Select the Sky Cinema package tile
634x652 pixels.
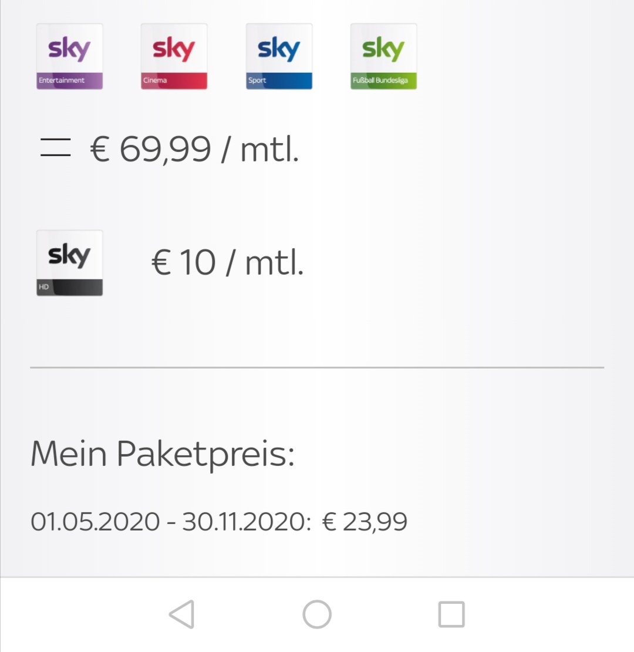coord(174,56)
